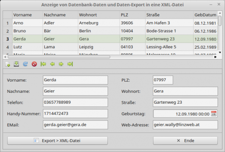Open the calendar picker for Geburtstag
Image resolution: width=225 pixels, height=152 pixels.
pos(214,114)
